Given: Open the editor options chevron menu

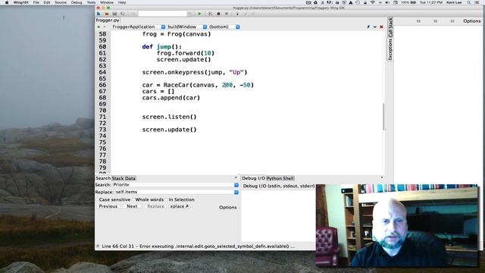Looking at the screenshot, I should click(375, 27).
